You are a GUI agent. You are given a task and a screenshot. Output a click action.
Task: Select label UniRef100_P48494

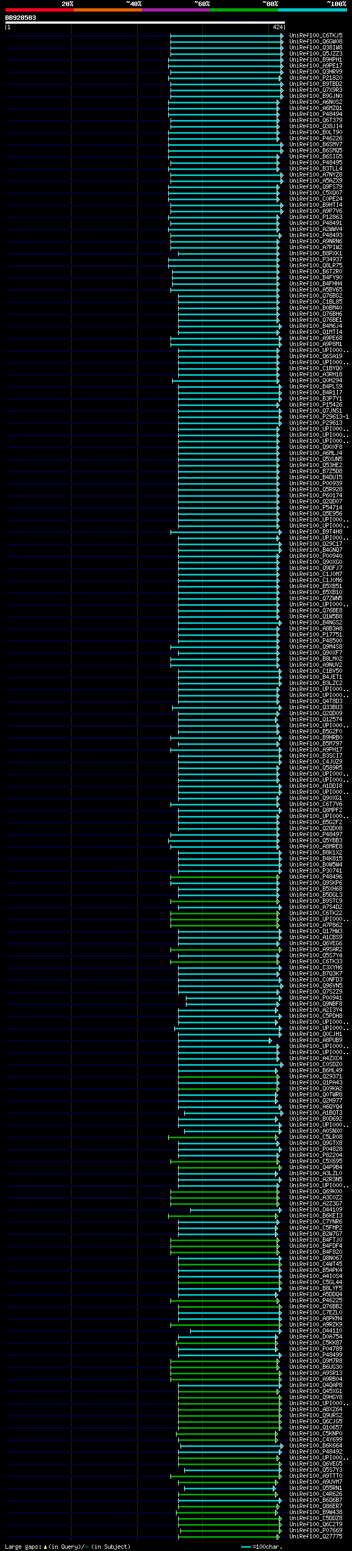coord(316,114)
